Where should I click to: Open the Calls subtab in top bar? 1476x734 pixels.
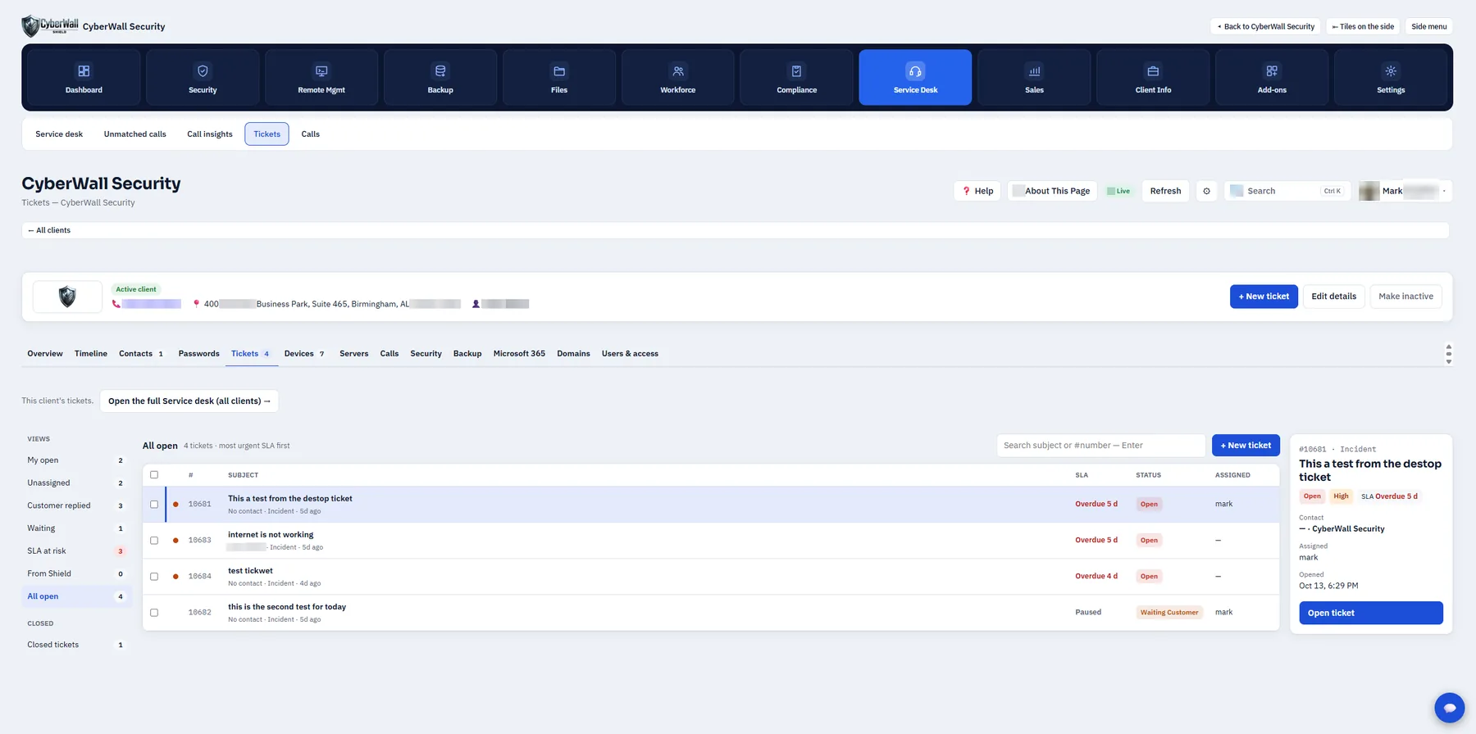pyautogui.click(x=311, y=134)
